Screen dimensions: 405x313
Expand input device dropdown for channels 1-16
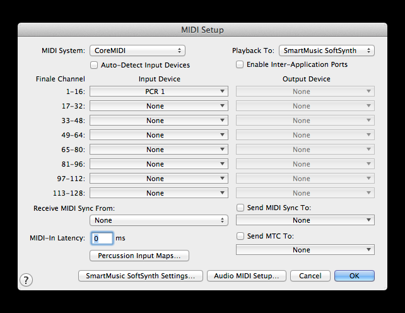pos(158,92)
